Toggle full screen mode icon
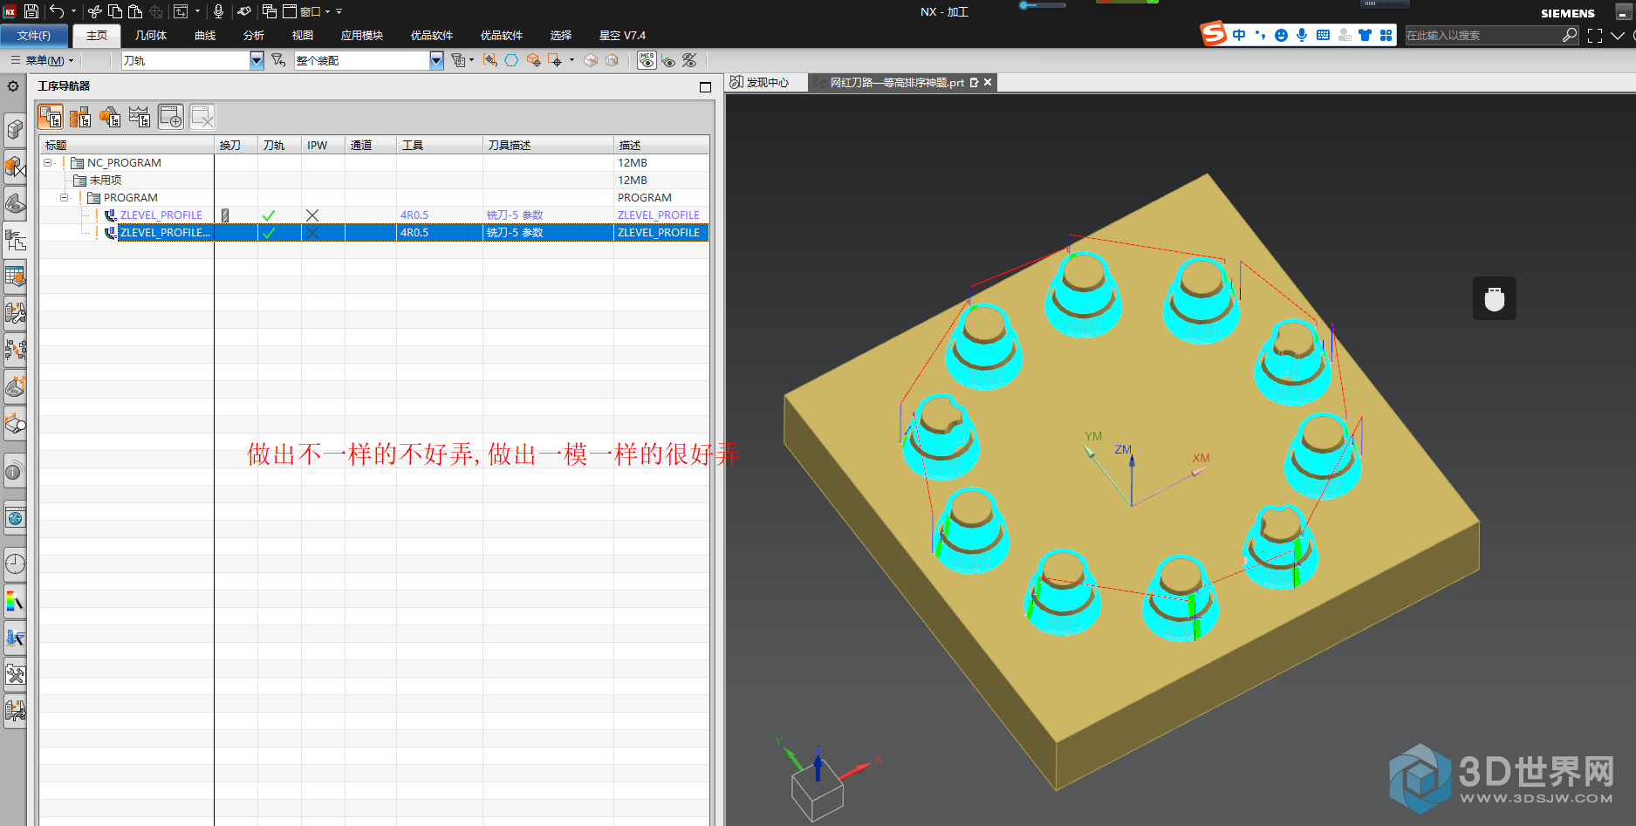 click(1595, 36)
